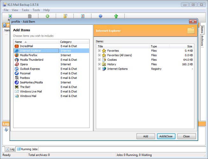Select the Outlook Express icon
The width and height of the screenshot is (208, 159).
tap(17, 69)
